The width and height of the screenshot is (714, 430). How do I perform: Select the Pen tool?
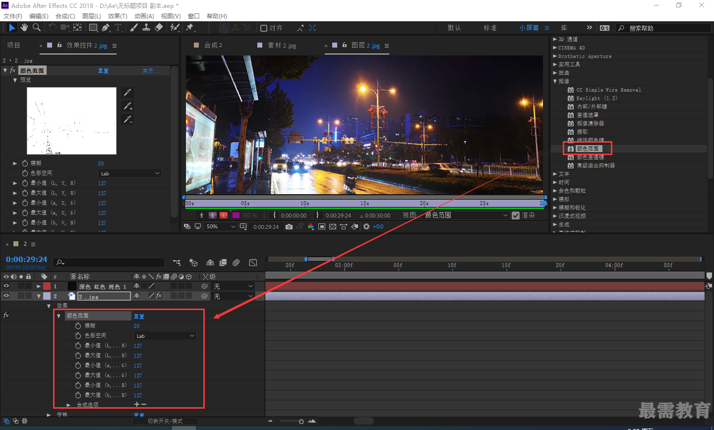point(106,28)
